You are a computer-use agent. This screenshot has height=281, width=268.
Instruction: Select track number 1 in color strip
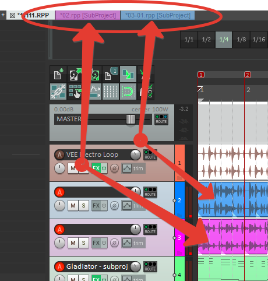179,163
